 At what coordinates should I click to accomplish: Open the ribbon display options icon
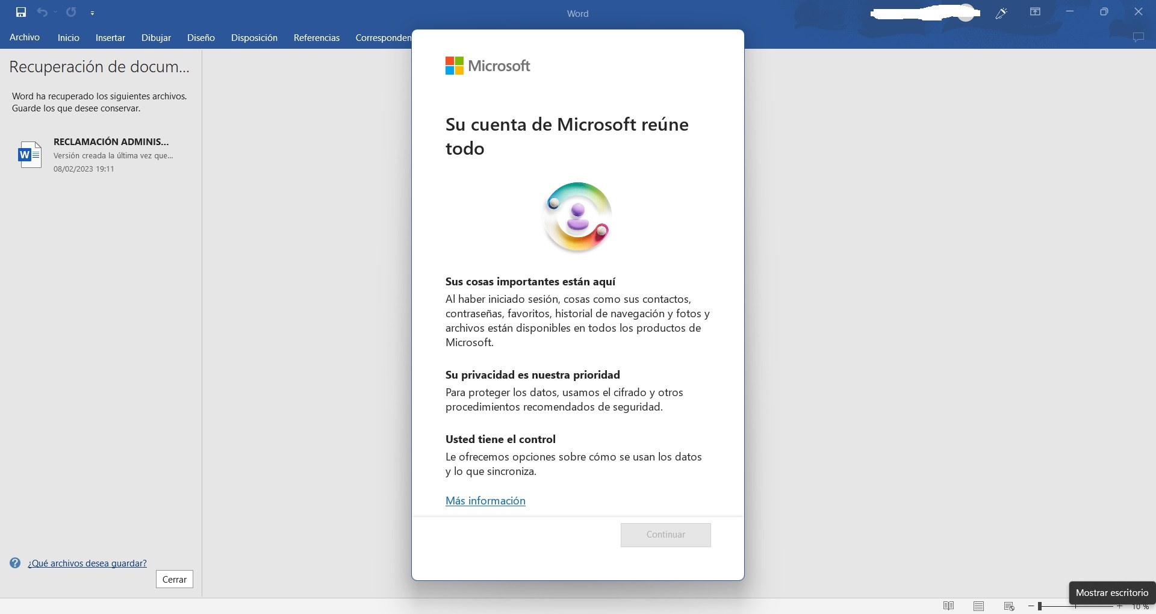click(x=1036, y=12)
